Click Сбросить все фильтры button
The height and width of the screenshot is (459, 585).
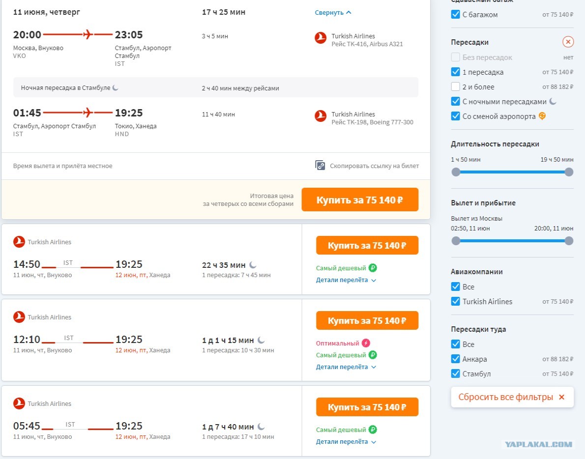512,397
